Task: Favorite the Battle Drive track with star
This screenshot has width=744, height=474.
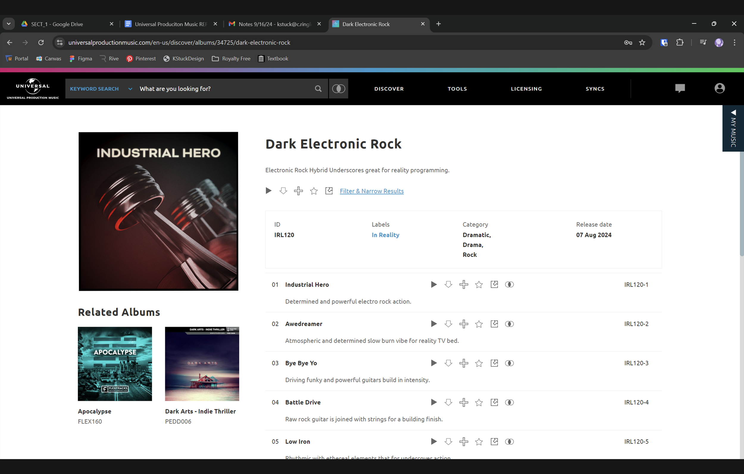Action: 479,402
